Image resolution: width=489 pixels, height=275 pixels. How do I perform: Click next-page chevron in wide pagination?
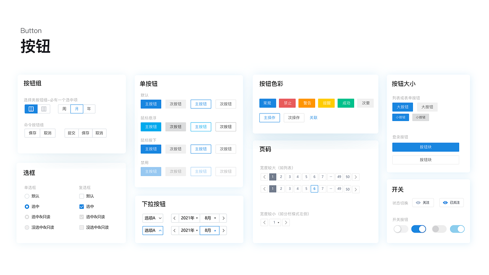pyautogui.click(x=355, y=177)
